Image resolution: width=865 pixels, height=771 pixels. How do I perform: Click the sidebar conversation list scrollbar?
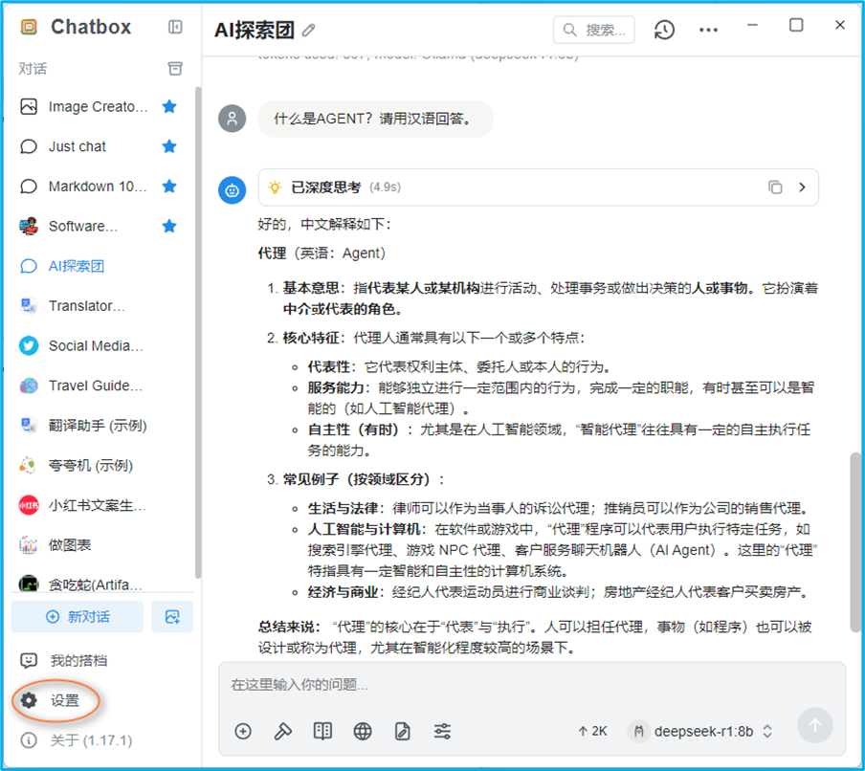(x=197, y=331)
